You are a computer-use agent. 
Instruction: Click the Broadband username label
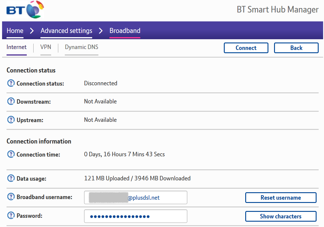click(x=44, y=197)
